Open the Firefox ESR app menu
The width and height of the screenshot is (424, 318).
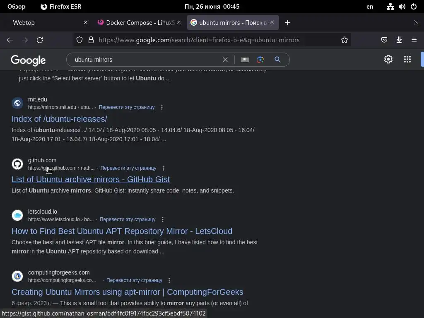tap(61, 7)
